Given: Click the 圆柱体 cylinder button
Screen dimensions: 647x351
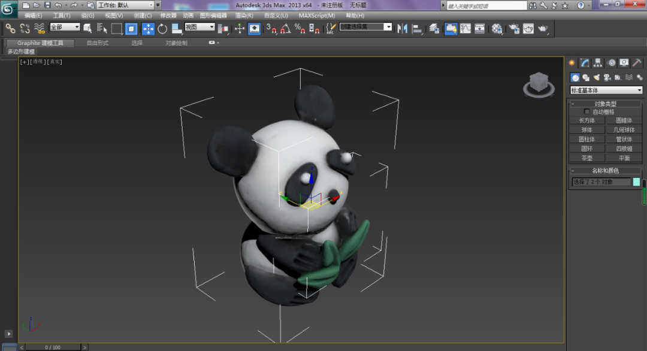Looking at the screenshot, I should (x=586, y=140).
